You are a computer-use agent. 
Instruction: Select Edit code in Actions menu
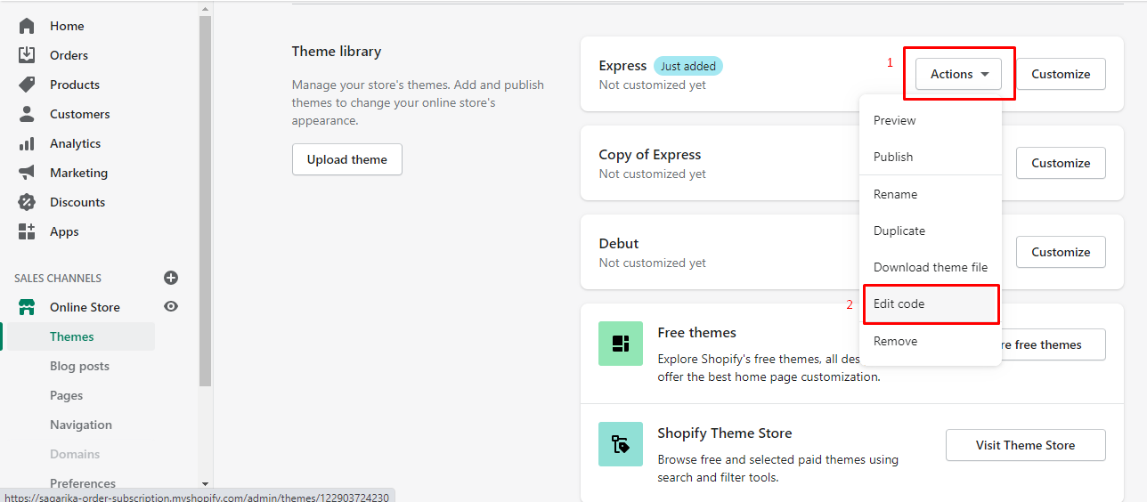click(931, 304)
